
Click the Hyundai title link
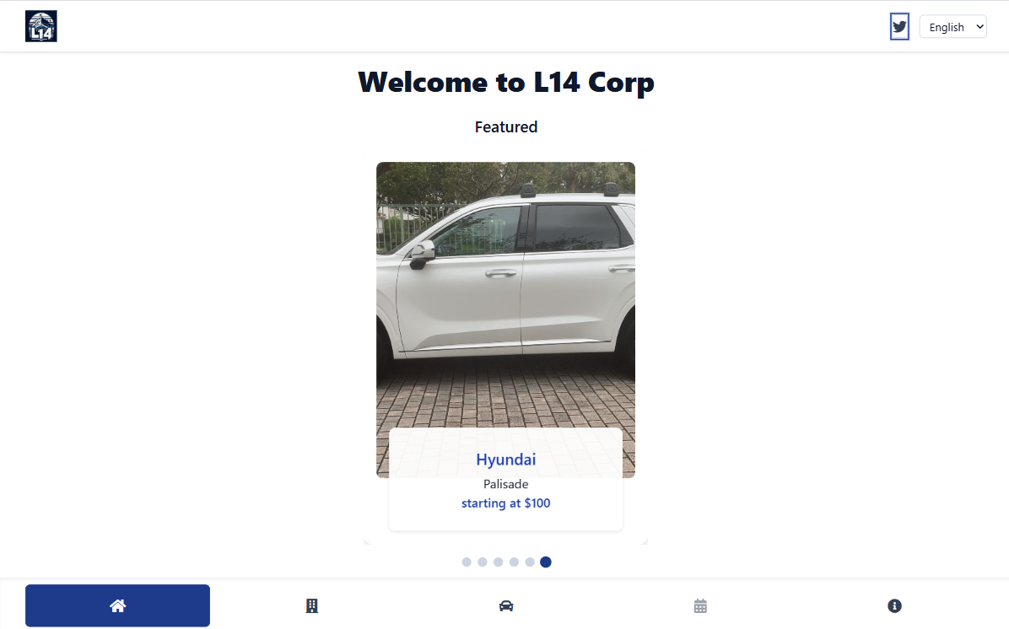click(x=506, y=460)
